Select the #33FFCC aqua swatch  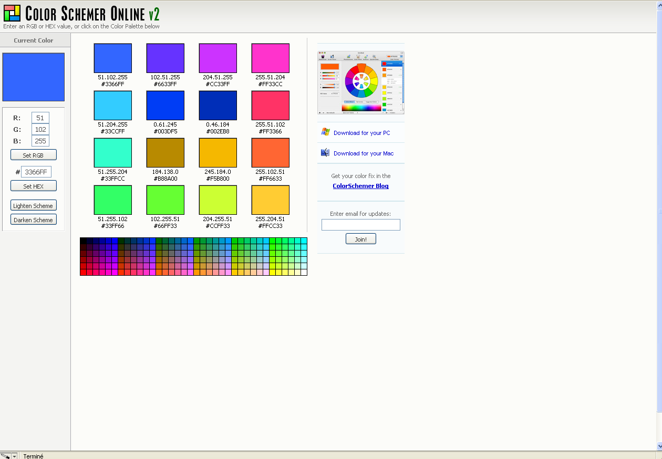(113, 152)
